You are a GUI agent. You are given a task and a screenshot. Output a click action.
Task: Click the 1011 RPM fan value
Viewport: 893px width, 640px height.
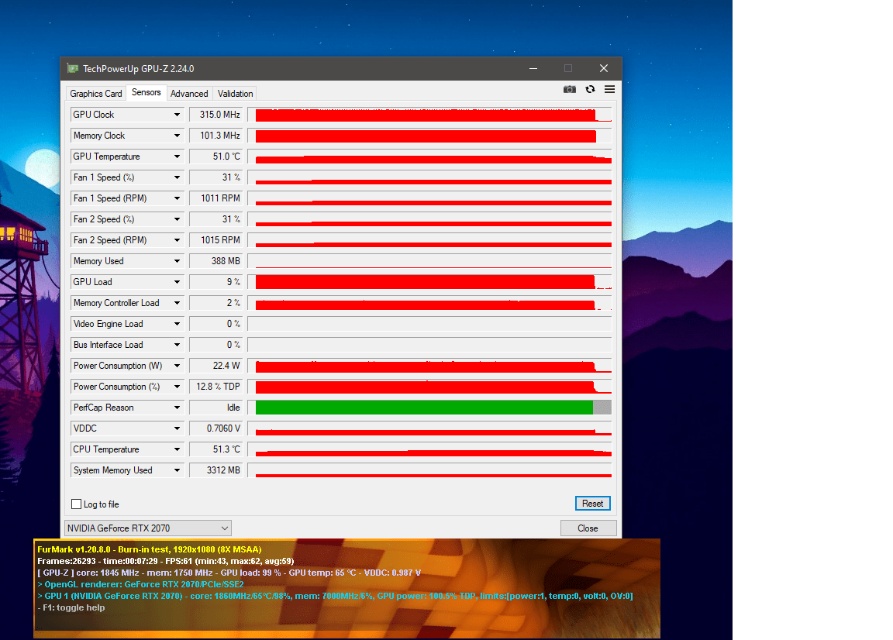click(215, 198)
